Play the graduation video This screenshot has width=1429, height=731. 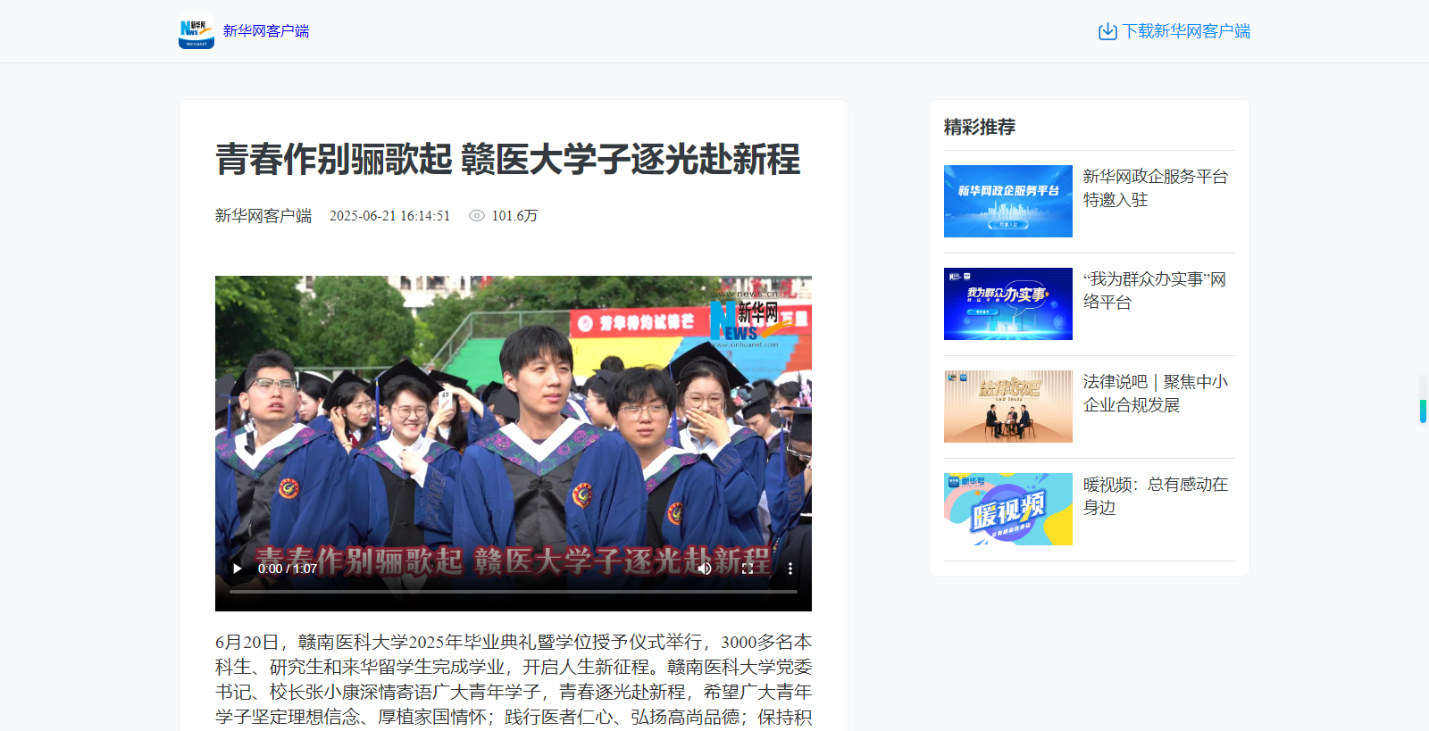pos(237,569)
